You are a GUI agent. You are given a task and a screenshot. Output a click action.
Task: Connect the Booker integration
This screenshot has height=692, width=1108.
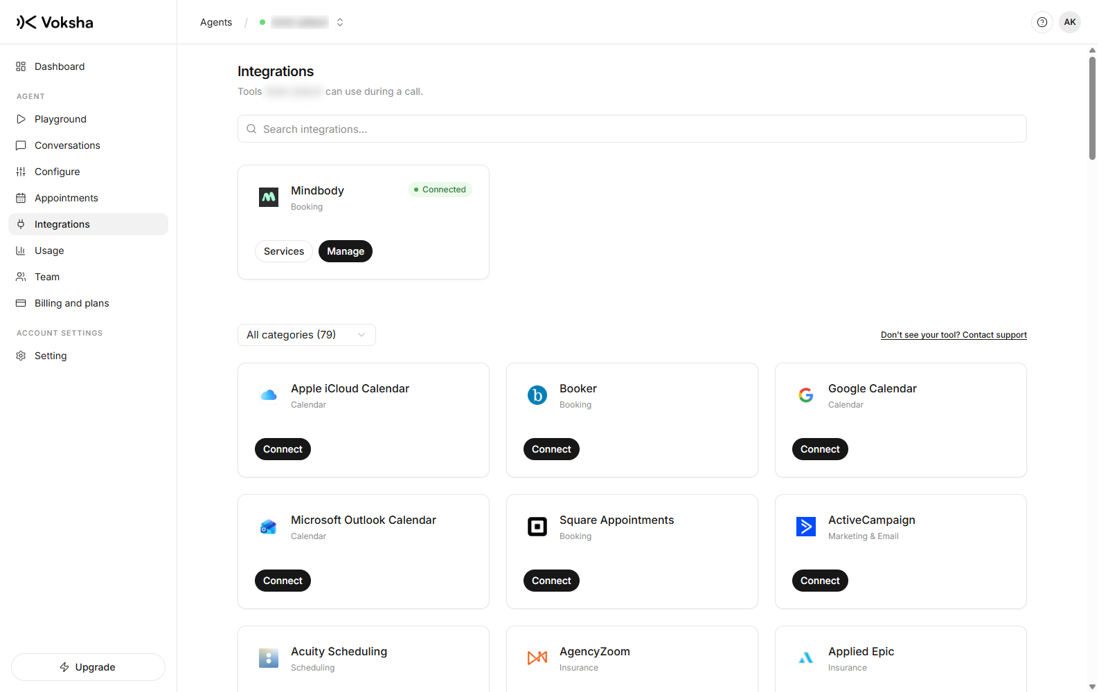[x=551, y=449]
